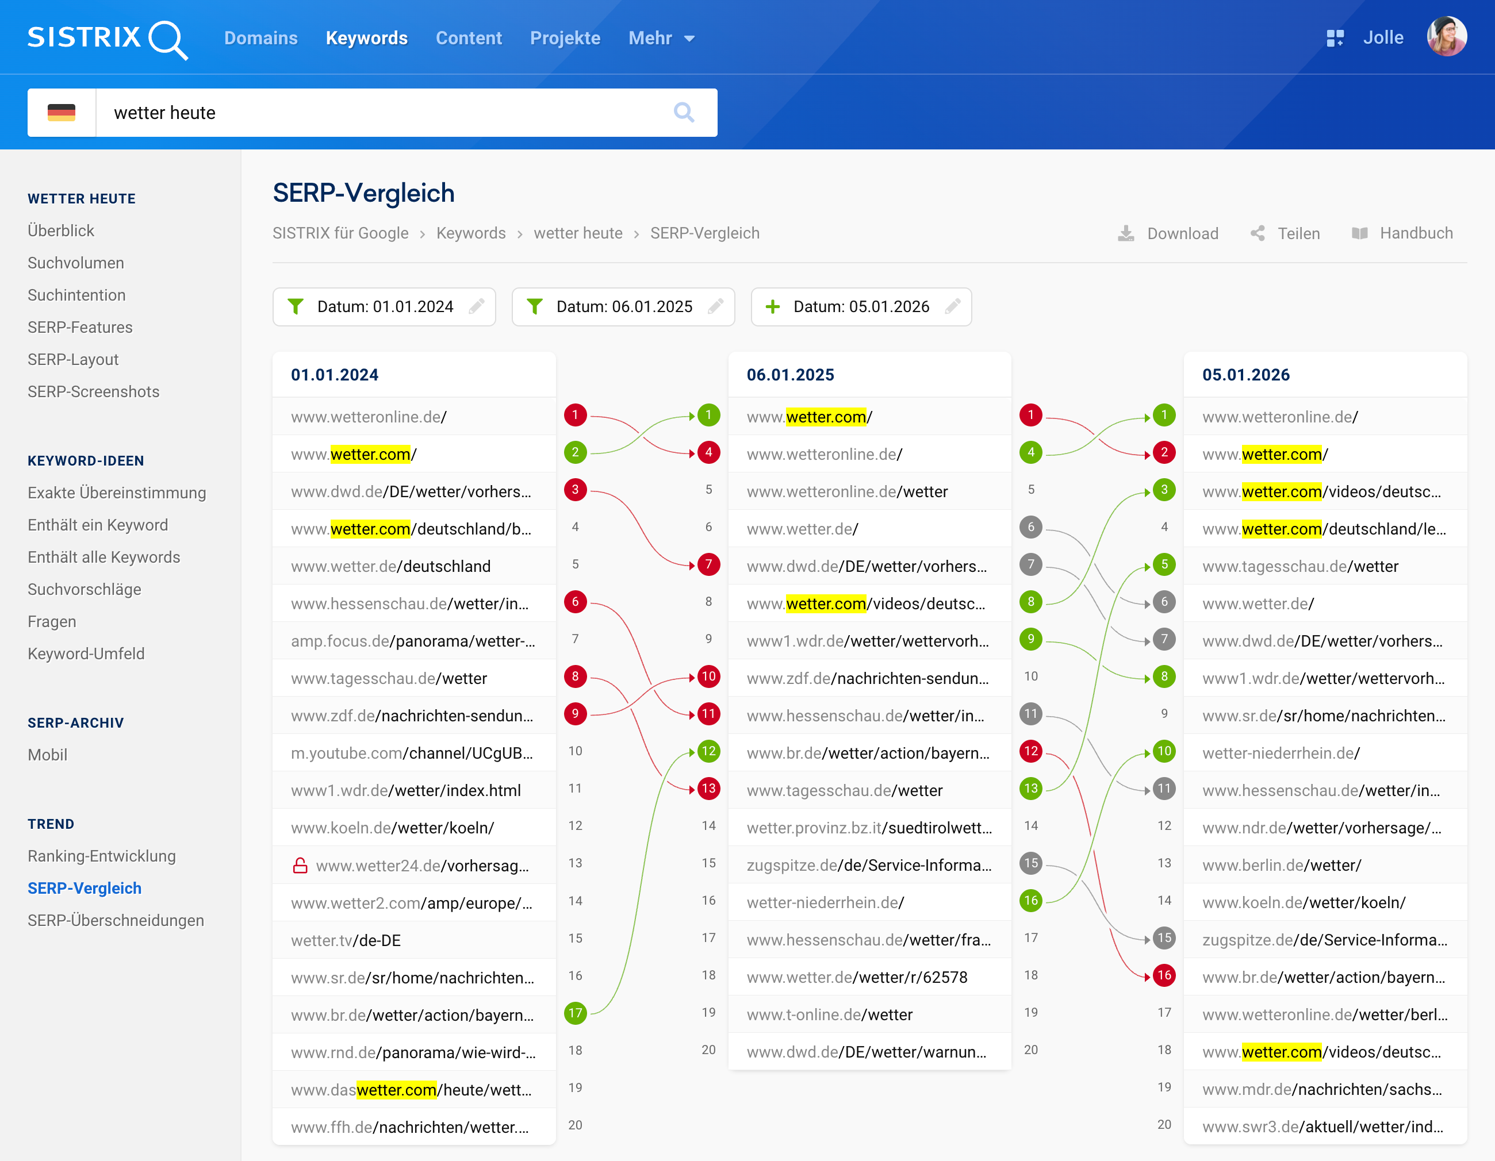Switch to the Projekte navigation tab
This screenshot has height=1161, width=1495.
point(565,39)
